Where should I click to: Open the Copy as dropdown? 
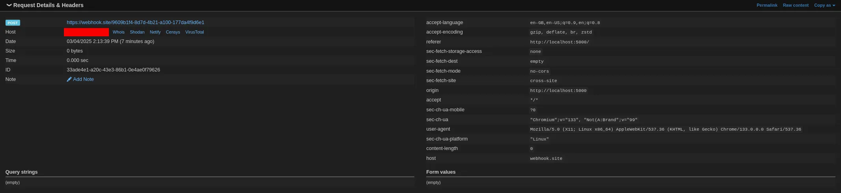[824, 5]
